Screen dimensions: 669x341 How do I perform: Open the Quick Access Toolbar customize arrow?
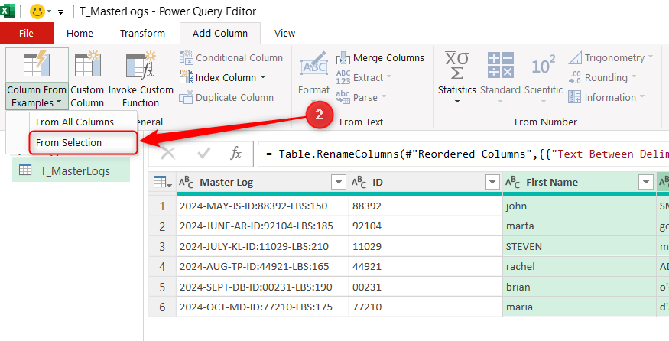60,12
